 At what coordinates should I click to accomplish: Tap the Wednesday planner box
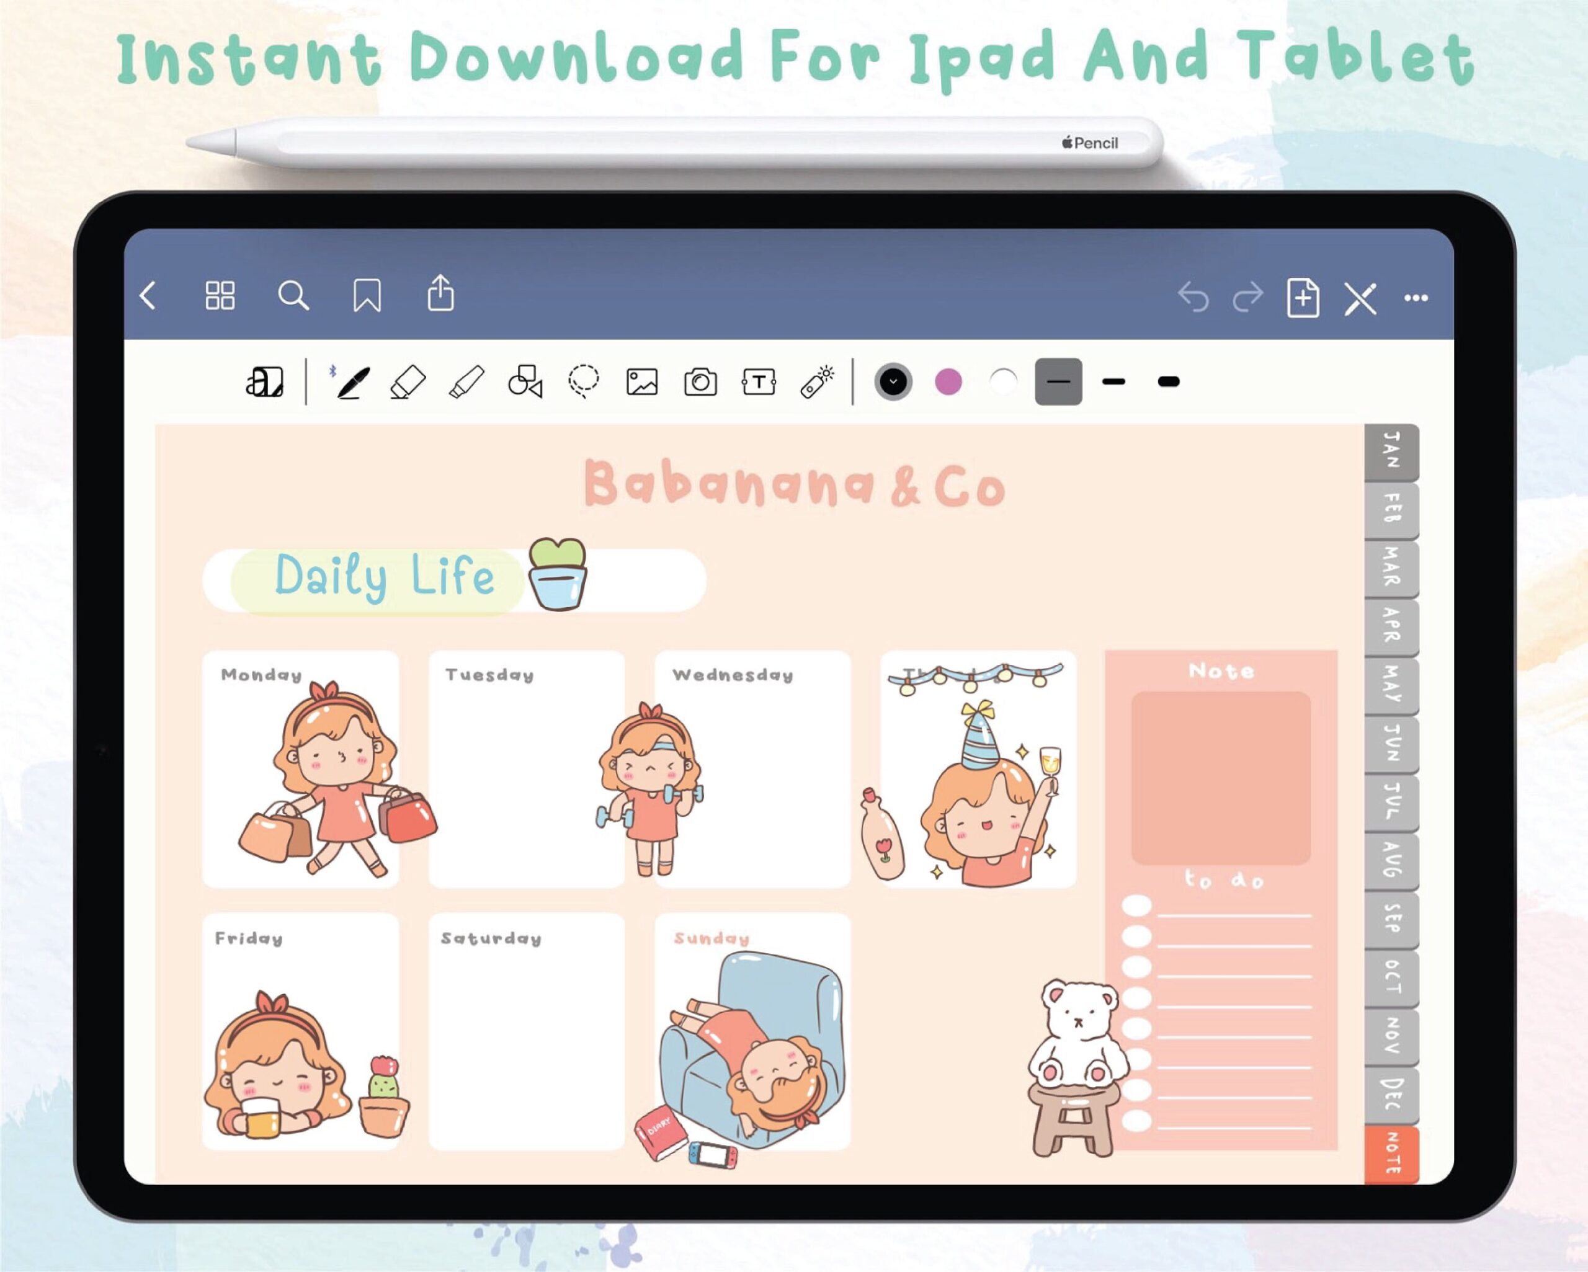(753, 769)
